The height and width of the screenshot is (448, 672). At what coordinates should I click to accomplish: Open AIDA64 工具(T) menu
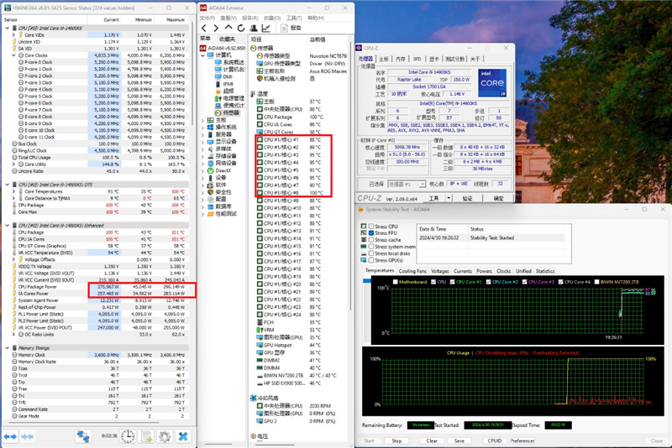(294, 18)
